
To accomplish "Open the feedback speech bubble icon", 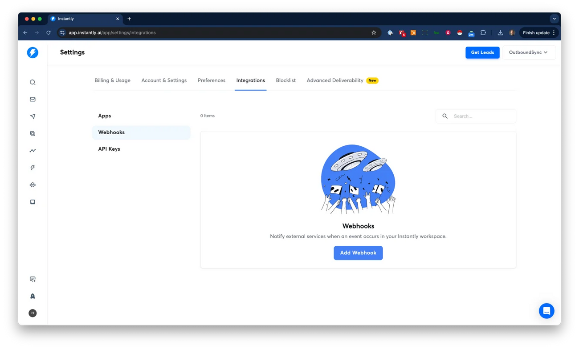I will coord(32,279).
